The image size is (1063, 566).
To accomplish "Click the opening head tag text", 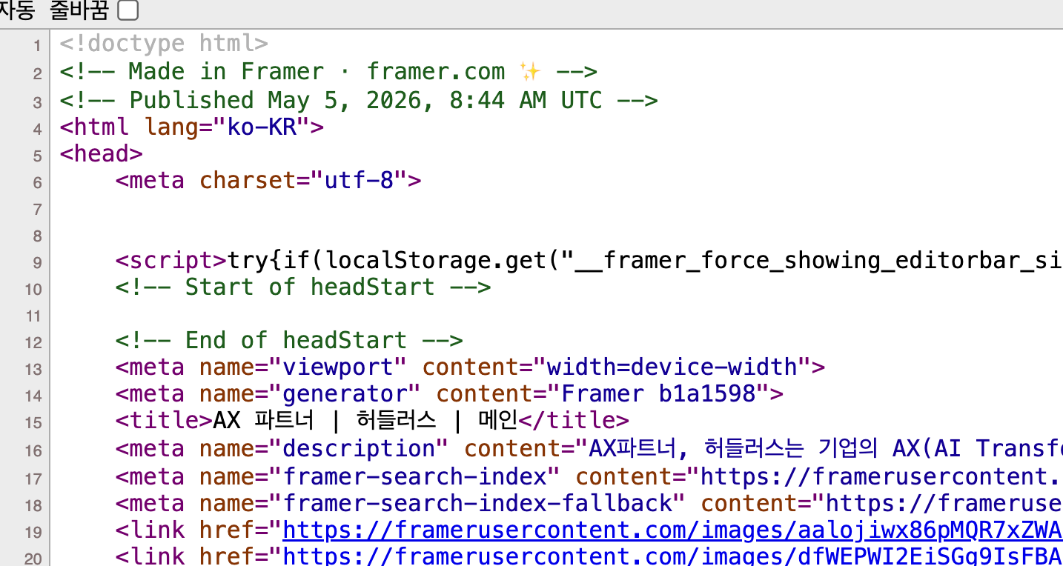I will [101, 154].
